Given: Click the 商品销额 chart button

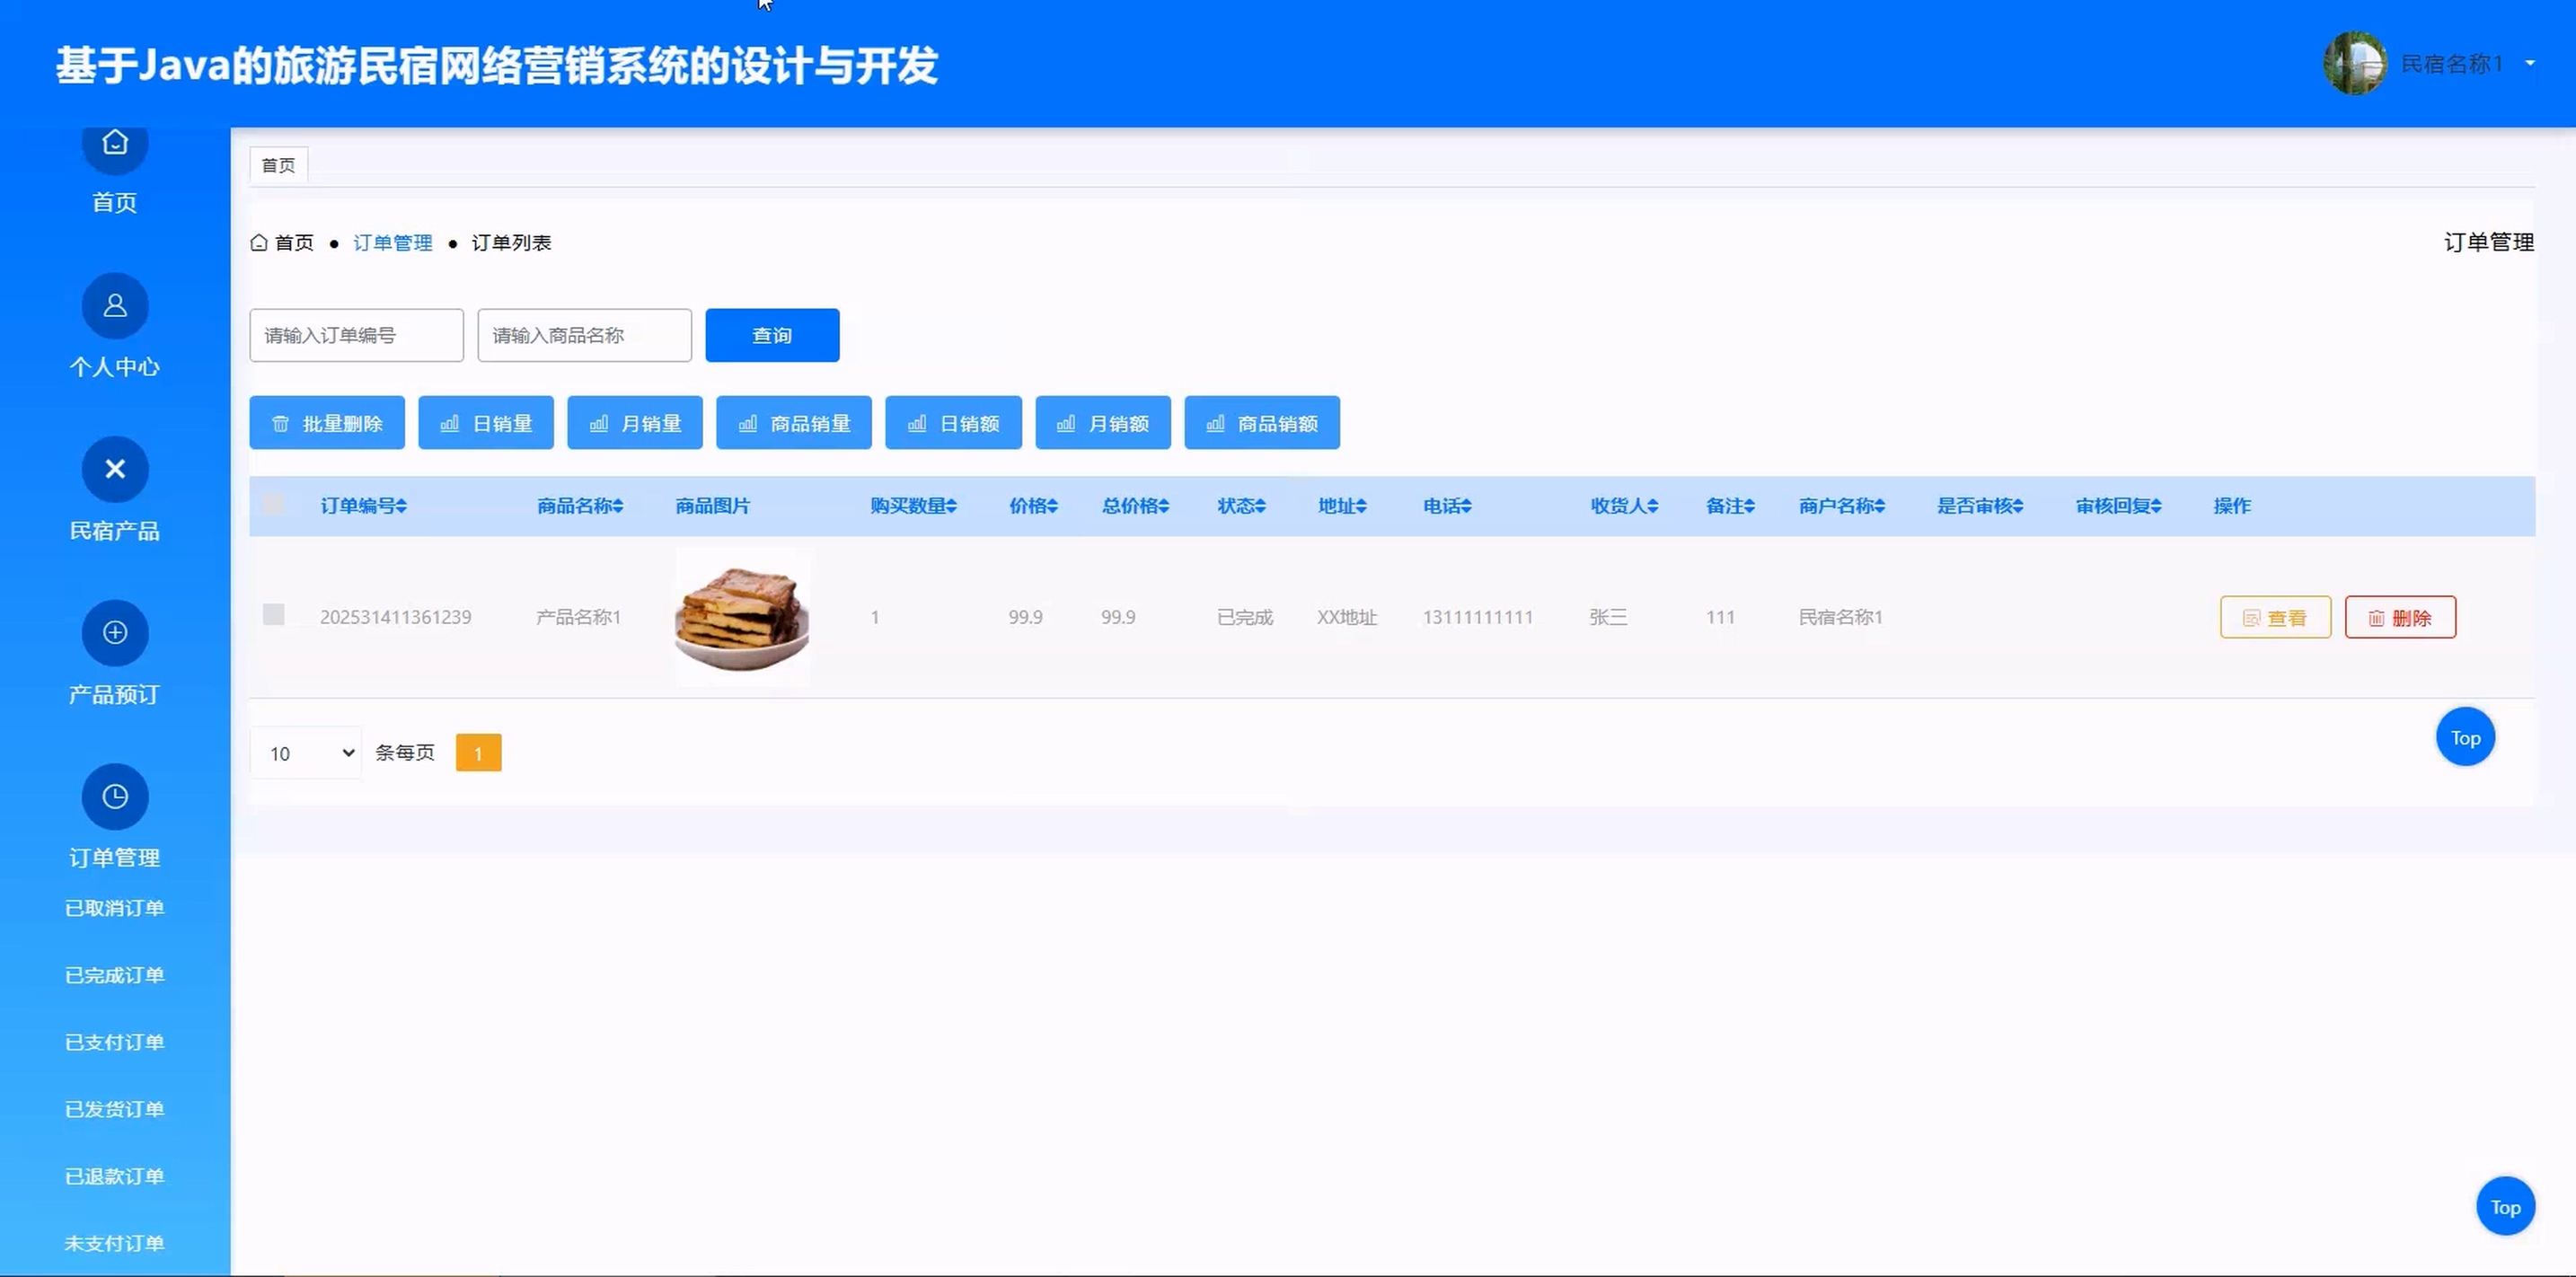Looking at the screenshot, I should click(x=1262, y=423).
